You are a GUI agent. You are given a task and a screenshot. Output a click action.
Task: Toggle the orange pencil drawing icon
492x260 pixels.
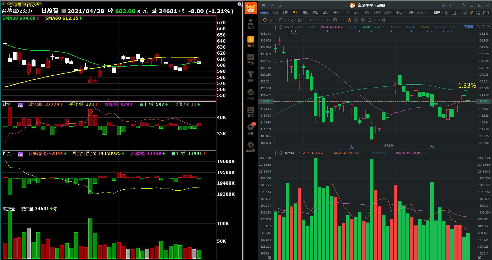pyautogui.click(x=471, y=13)
